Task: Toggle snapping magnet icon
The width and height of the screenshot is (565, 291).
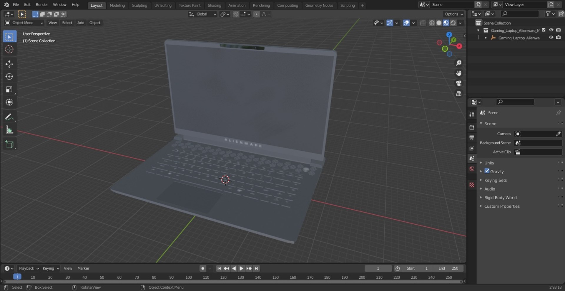Action: [x=236, y=14]
